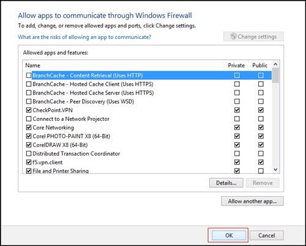Uncheck Corel PHOTO-PAINT X8 name checkbox
The image size is (306, 246).
tap(29, 136)
